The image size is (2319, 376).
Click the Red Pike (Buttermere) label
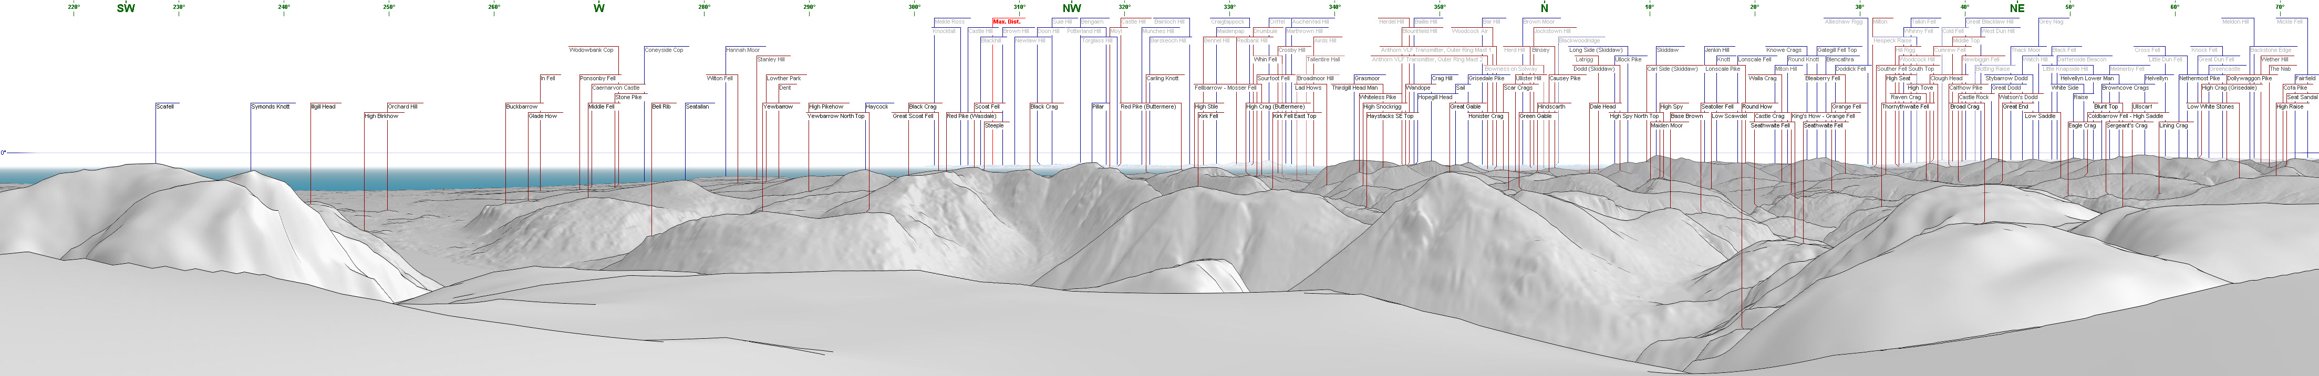pyautogui.click(x=1148, y=107)
